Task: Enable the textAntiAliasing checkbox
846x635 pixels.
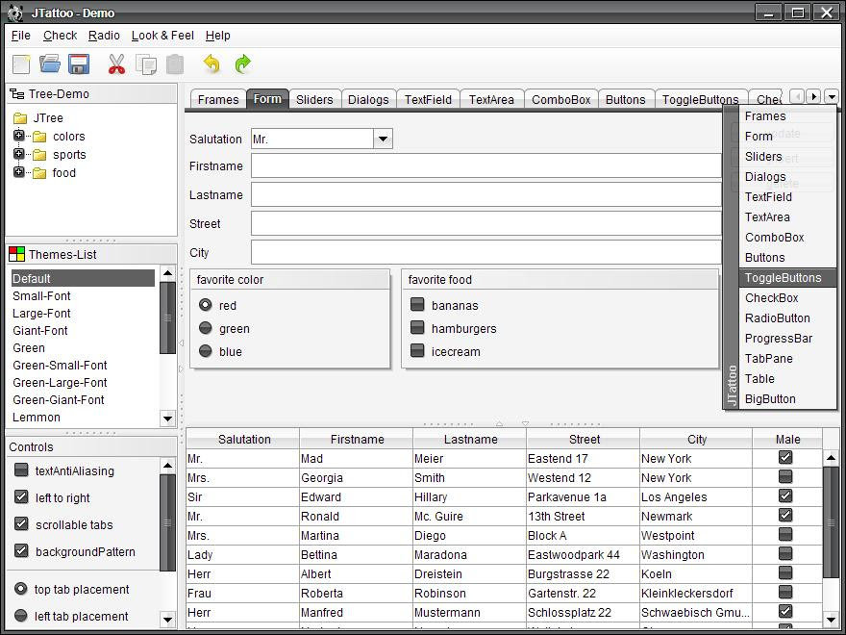Action: click(21, 470)
